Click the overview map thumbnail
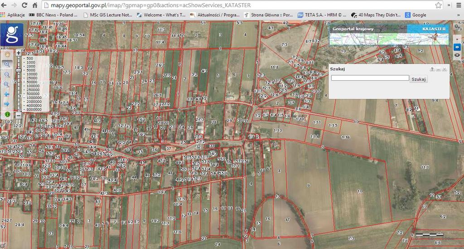Image resolution: width=464 pixels, height=249 pixels. (x=389, y=39)
